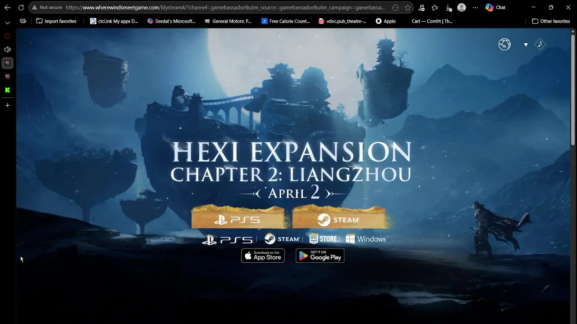The width and height of the screenshot is (577, 324).
Task: Click the gold PS5 button
Action: [x=238, y=217]
